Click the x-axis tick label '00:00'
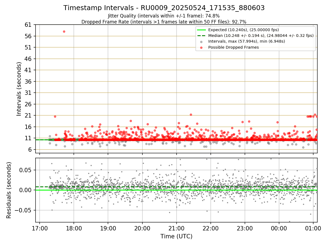Image resolution: width=328 pixels, height=246 pixels. tap(279, 228)
